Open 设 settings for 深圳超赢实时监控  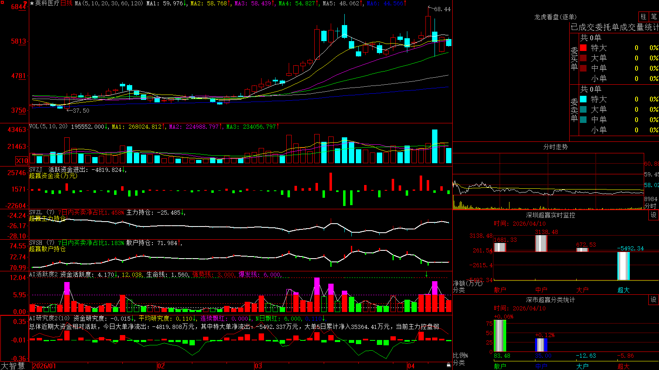pos(654,215)
